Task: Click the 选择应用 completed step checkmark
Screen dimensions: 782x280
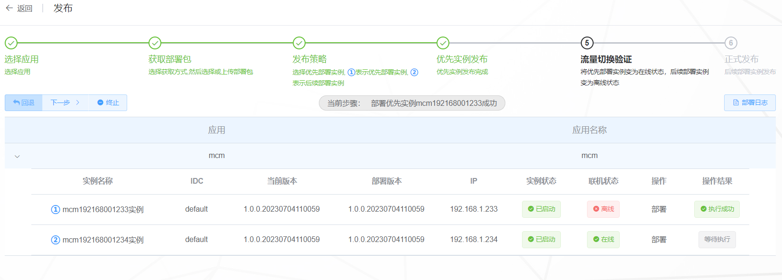Action: pyautogui.click(x=11, y=43)
